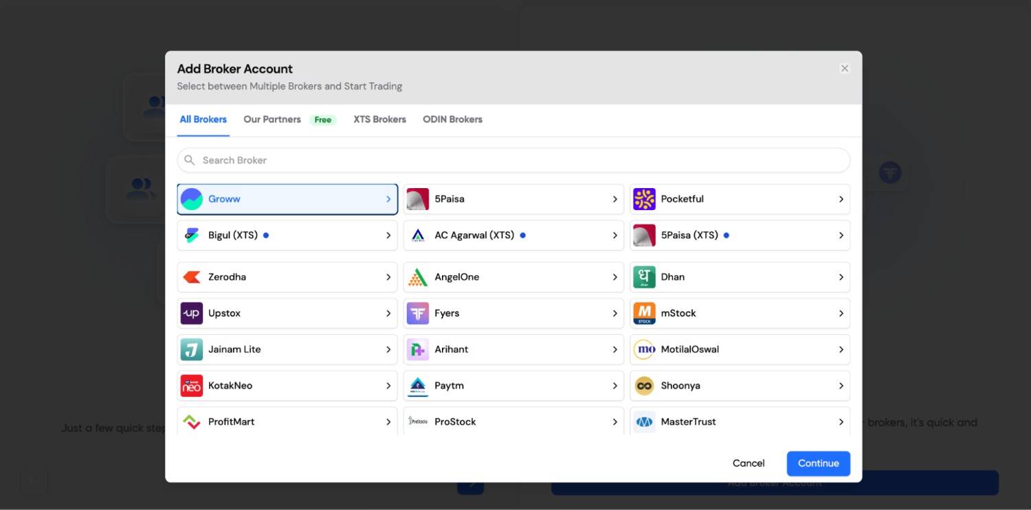Click the mStock logo icon
1031x510 pixels.
(x=644, y=314)
